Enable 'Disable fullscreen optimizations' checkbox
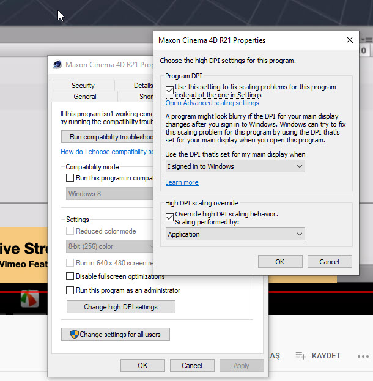The height and width of the screenshot is (381, 373). pyautogui.click(x=70, y=276)
